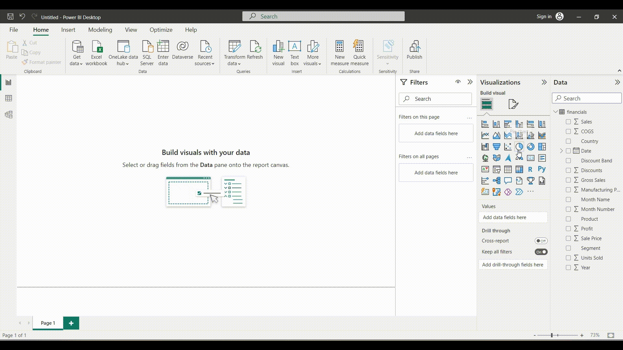Select the globe Map visual
This screenshot has width=623, height=350.
[485, 158]
